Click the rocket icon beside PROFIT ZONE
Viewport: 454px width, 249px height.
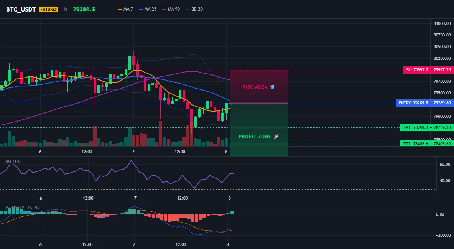276,137
